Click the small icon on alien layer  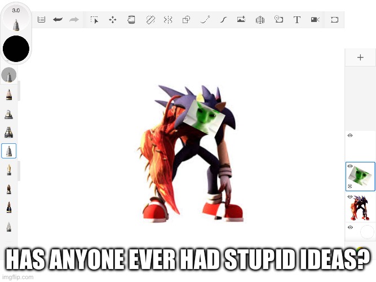click(350, 186)
